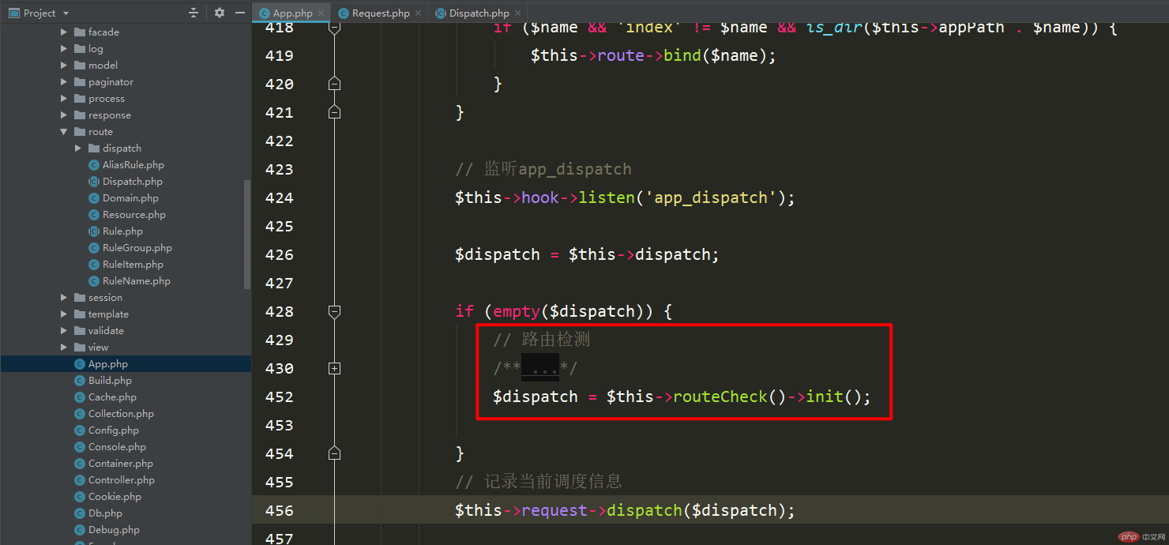Open Project panel settings gear
This screenshot has height=545, width=1169.
tap(220, 13)
